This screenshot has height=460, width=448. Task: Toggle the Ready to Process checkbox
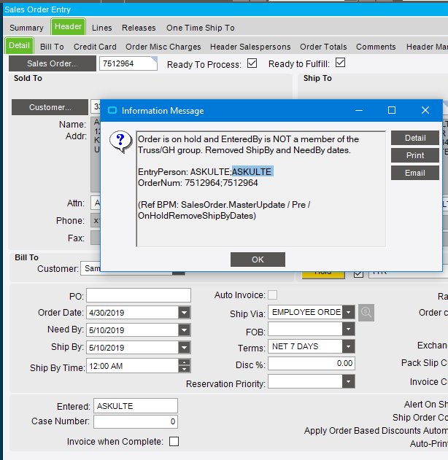tap(252, 64)
